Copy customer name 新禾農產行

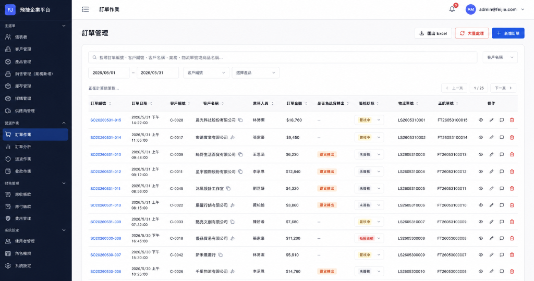pyautogui.click(x=221, y=255)
